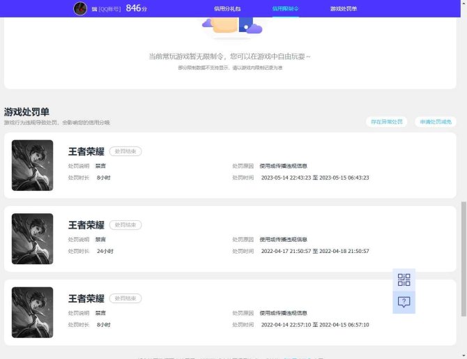Click the user avatar in the header
The height and width of the screenshot is (359, 467).
(x=80, y=8)
